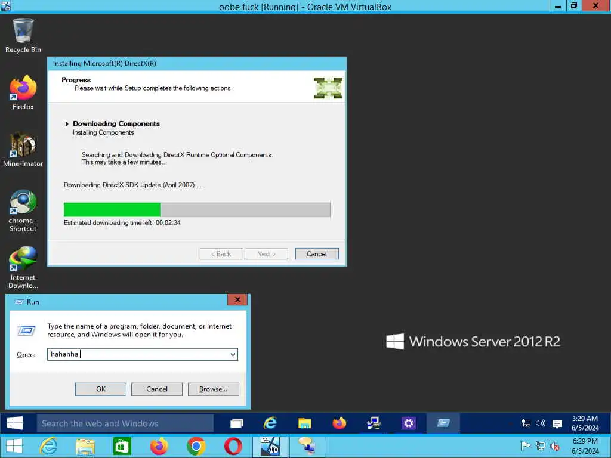Viewport: 611px width, 458px height.
Task: Click the network computers taskbar icon
Action: click(374, 423)
